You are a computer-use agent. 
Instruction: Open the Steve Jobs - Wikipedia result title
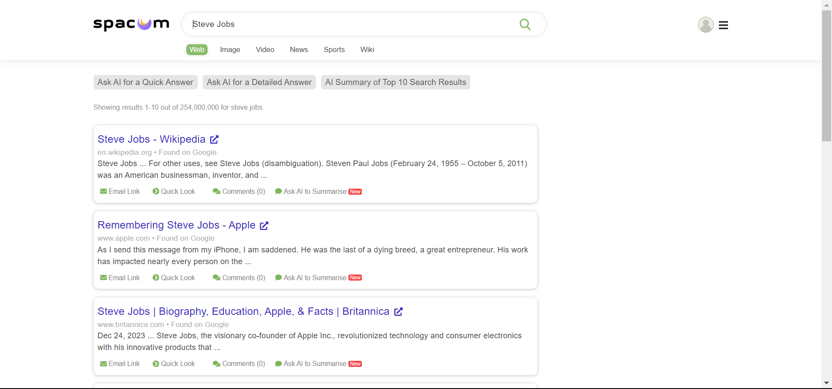(x=152, y=139)
